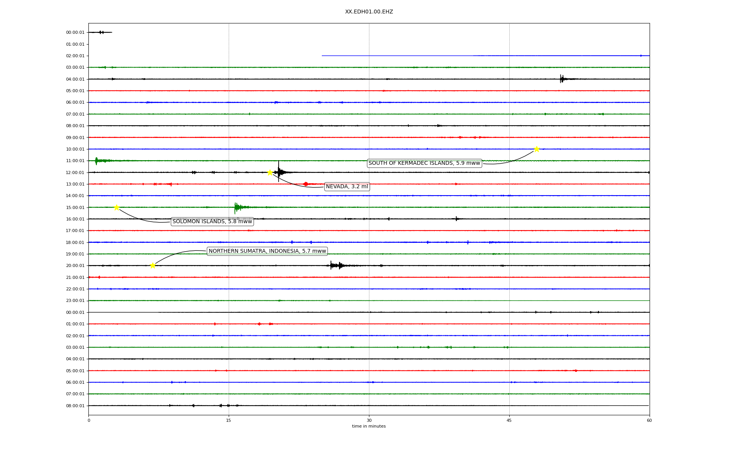Click the red blob on the 13:00:01 trace
The width and height of the screenshot is (738, 461).
pyautogui.click(x=306, y=184)
